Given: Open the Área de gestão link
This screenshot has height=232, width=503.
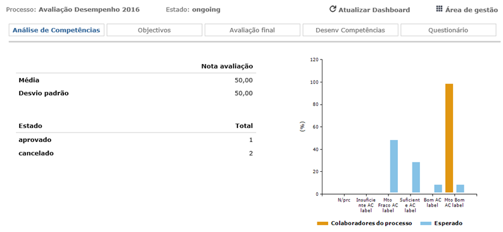Looking at the screenshot, I should (x=471, y=10).
